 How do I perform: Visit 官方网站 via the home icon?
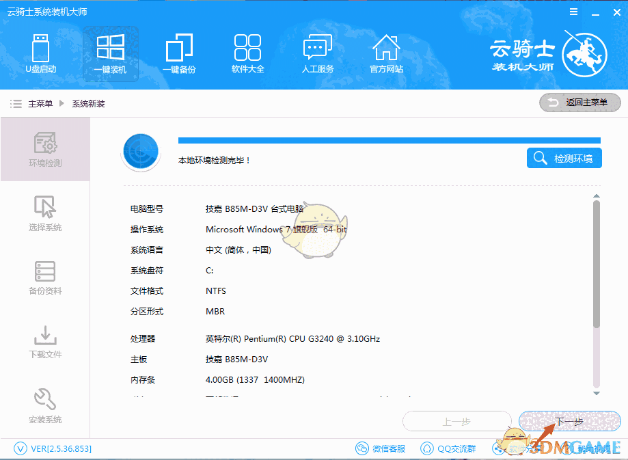point(385,53)
